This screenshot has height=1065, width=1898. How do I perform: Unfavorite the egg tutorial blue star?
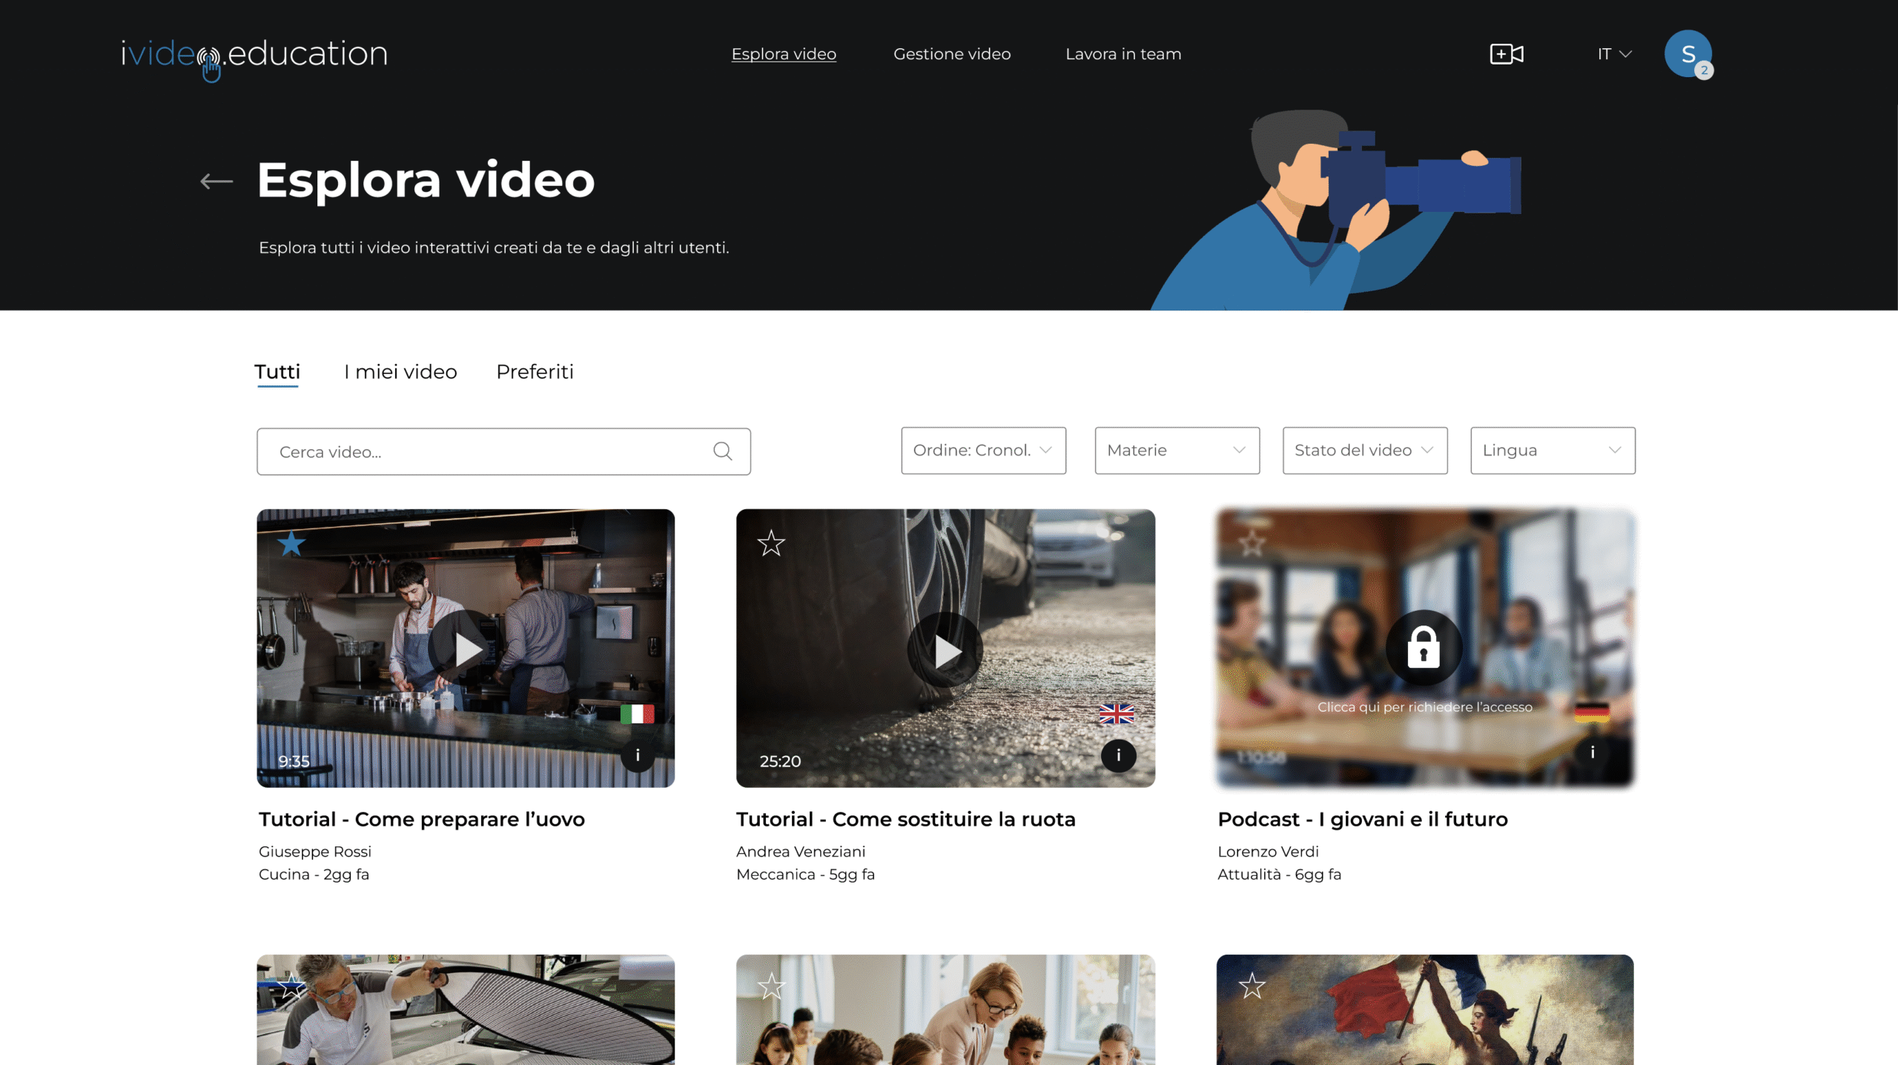(x=291, y=543)
